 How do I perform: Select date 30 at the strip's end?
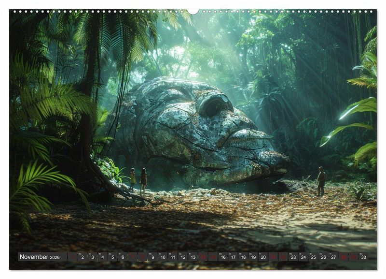363,257
